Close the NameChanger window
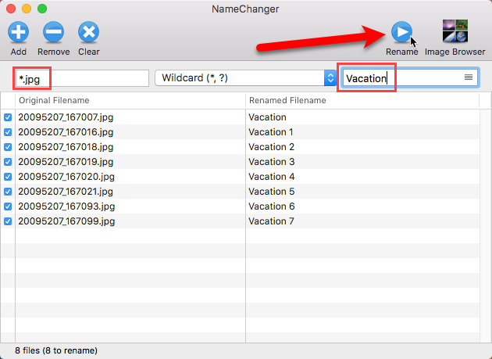Viewport: 492px width, 359px height. (11, 9)
